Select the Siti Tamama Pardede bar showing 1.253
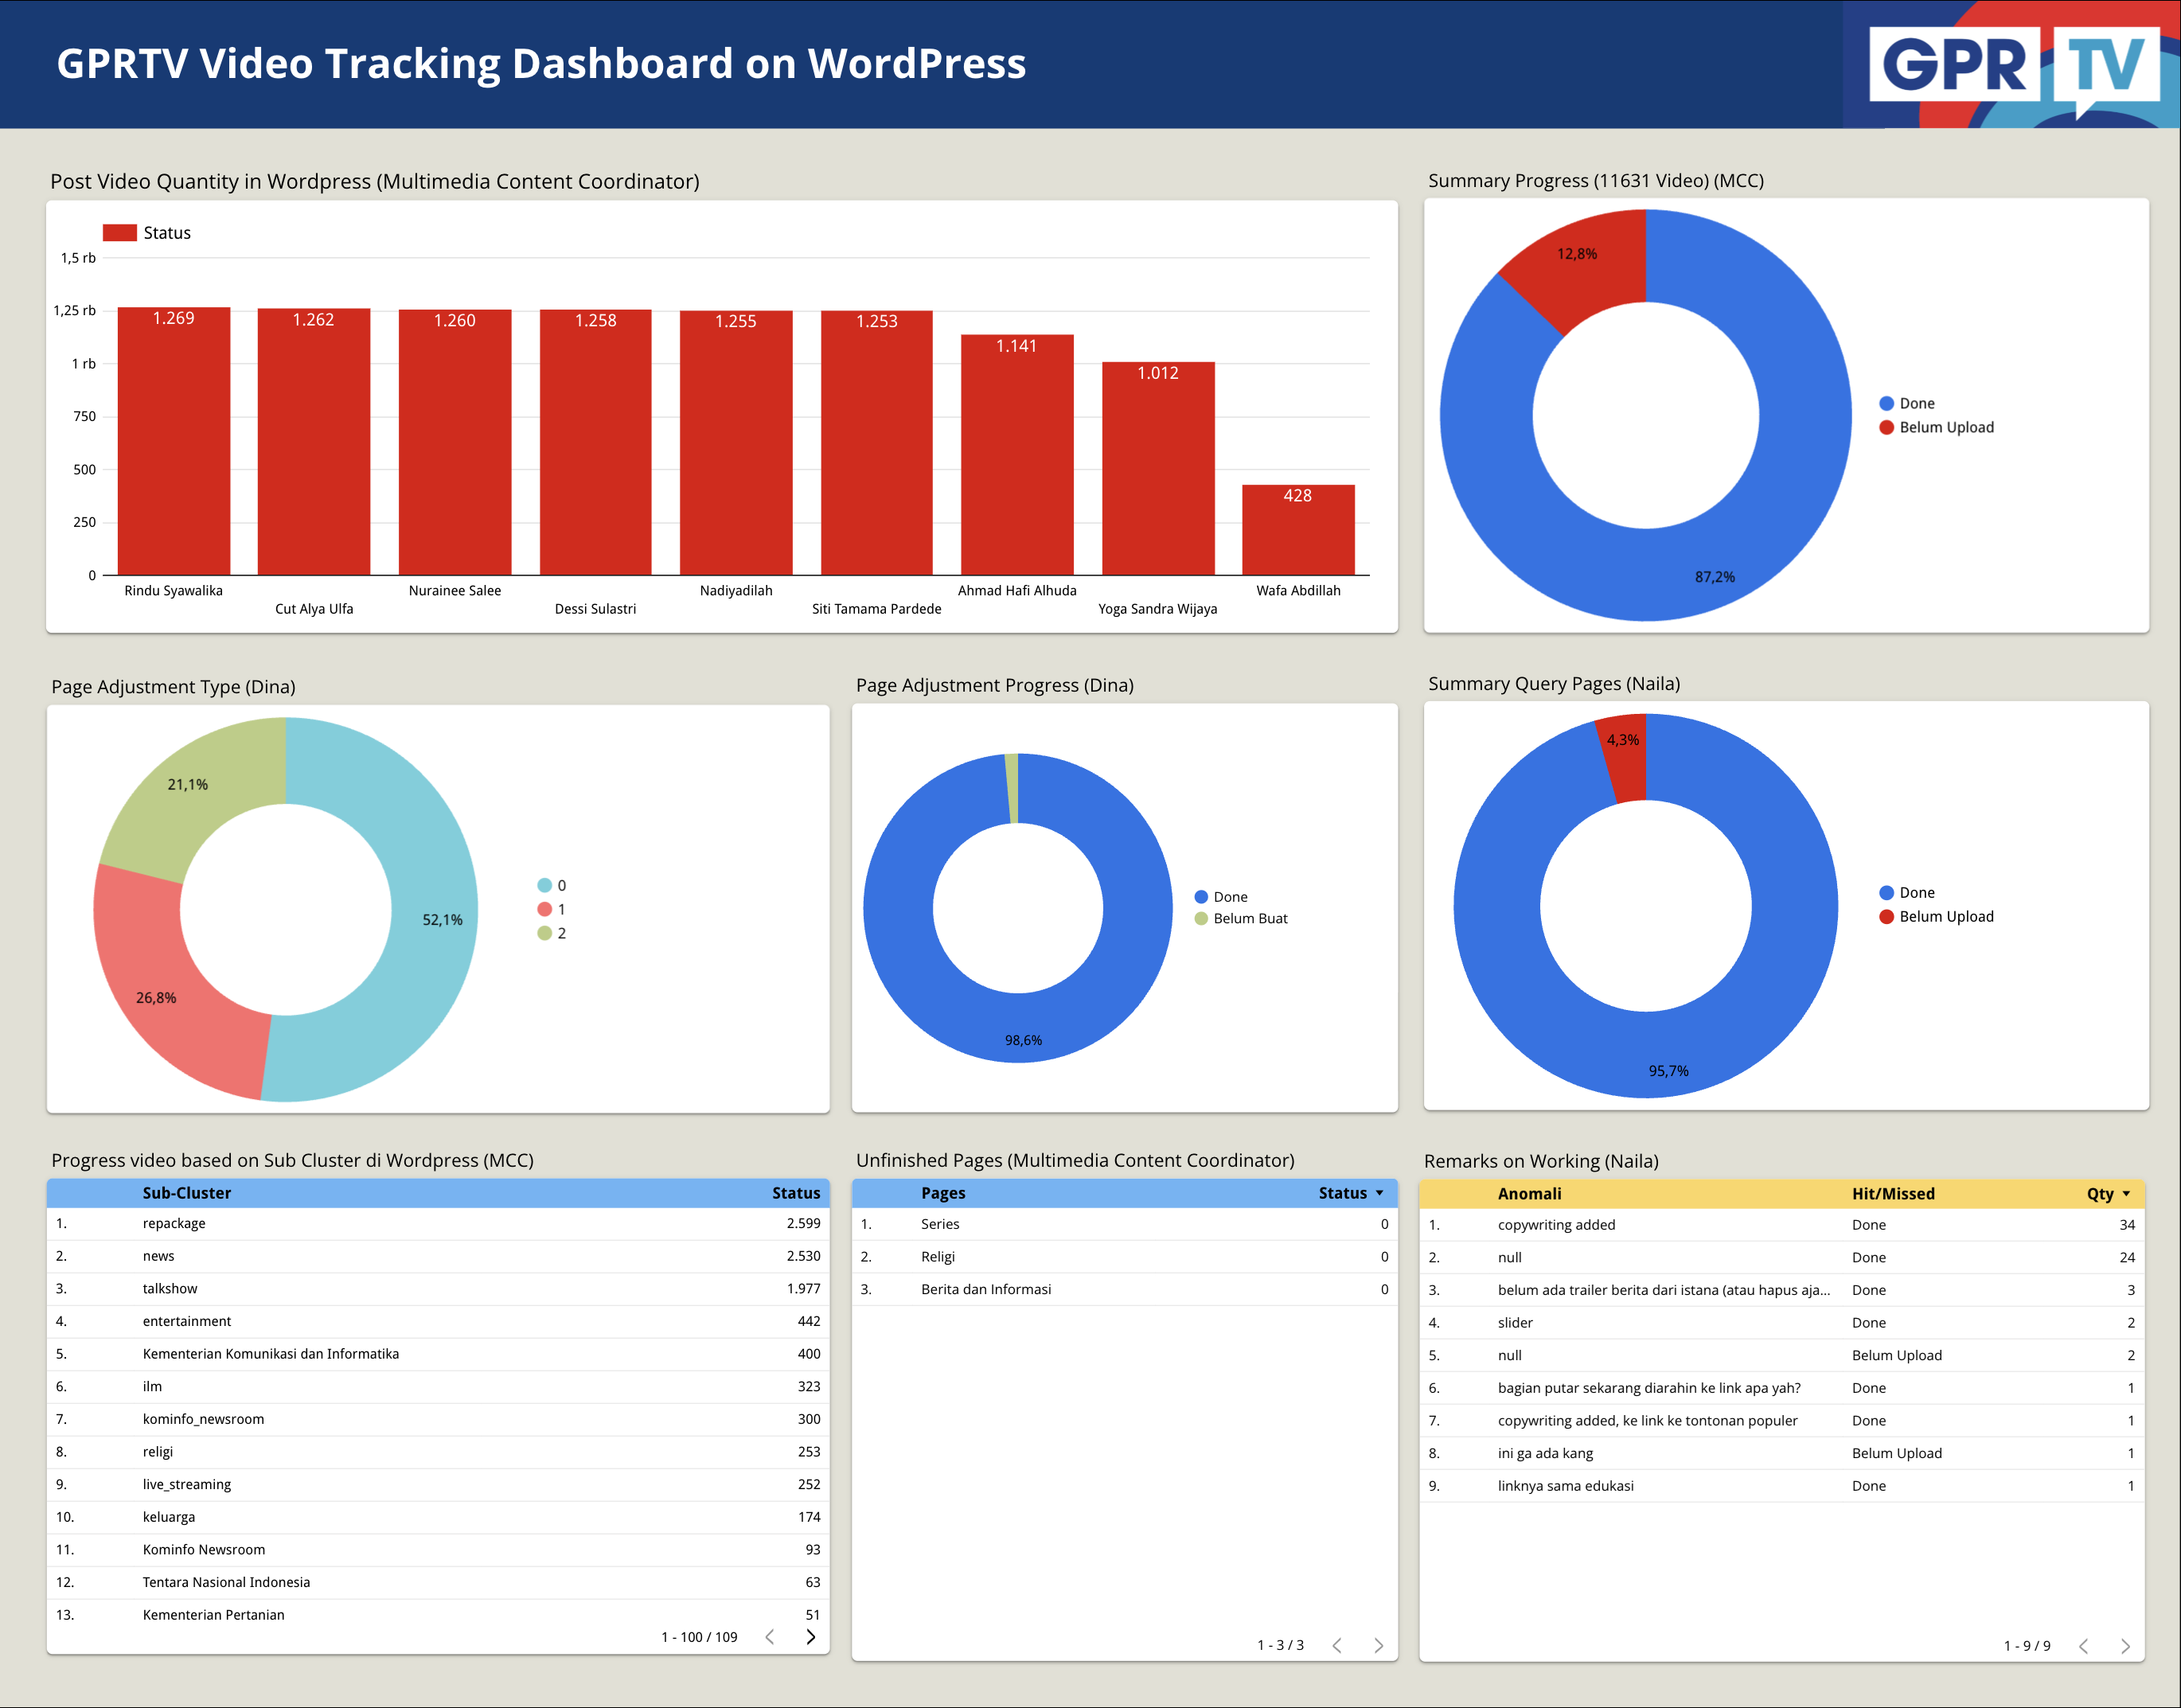 (877, 443)
